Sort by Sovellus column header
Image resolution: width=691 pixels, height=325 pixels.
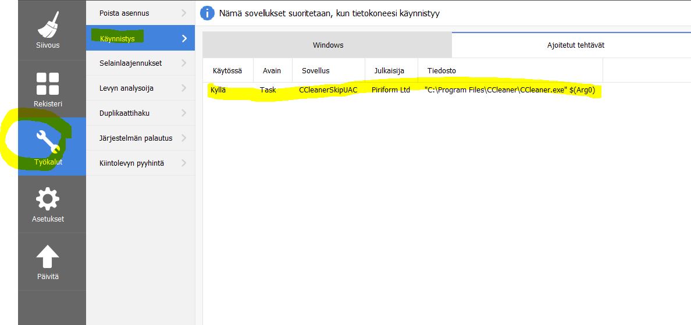329,70
